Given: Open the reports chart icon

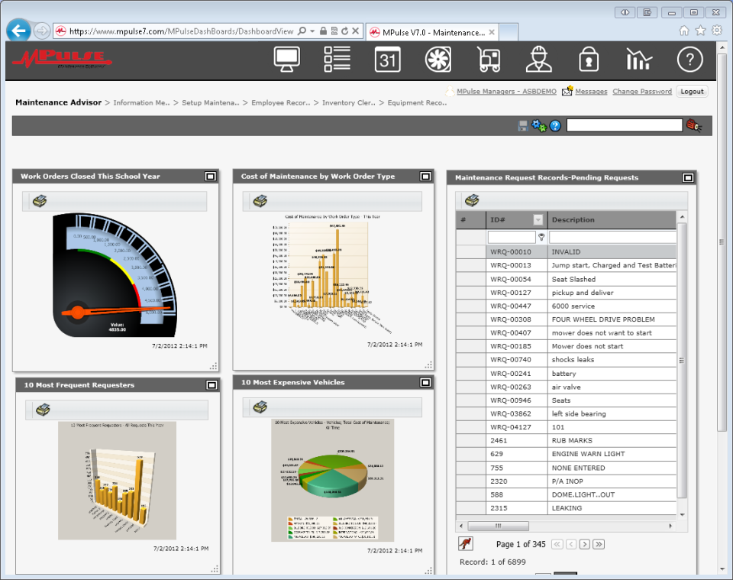Looking at the screenshot, I should pyautogui.click(x=638, y=60).
